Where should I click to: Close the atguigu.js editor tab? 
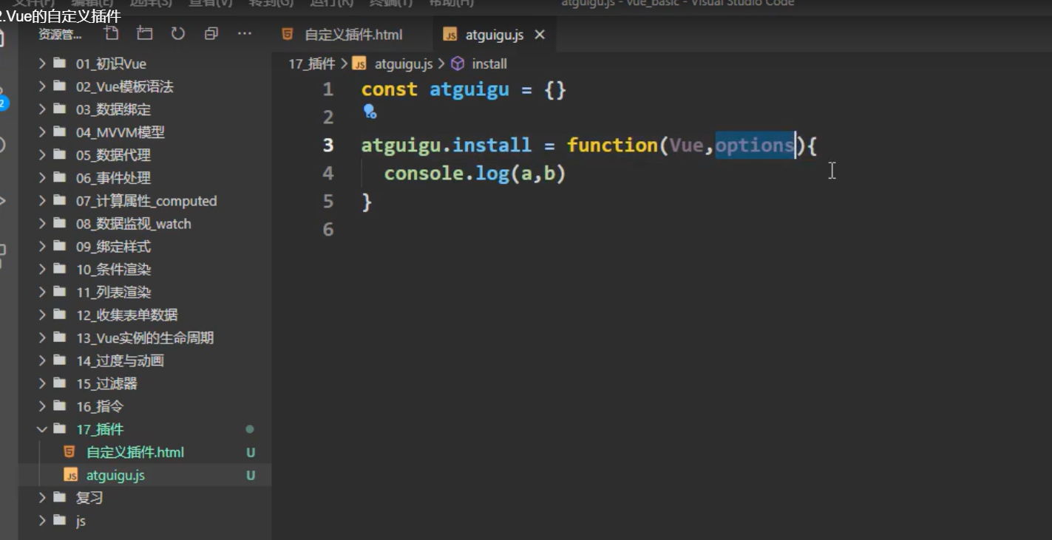pos(540,35)
